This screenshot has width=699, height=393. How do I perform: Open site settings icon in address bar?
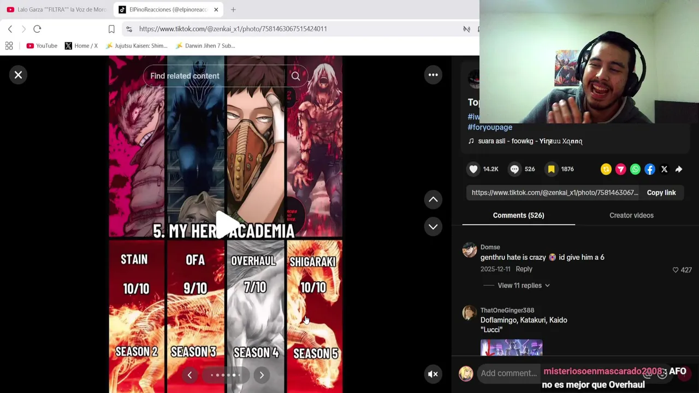(x=128, y=29)
